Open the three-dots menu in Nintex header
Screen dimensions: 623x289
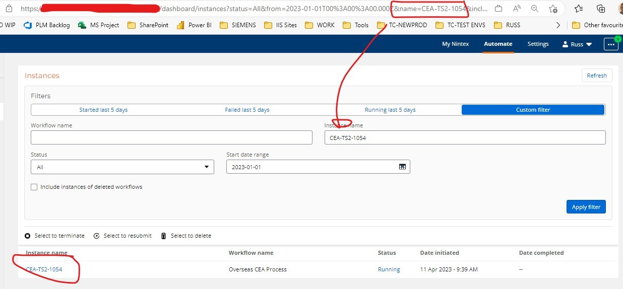pos(611,44)
